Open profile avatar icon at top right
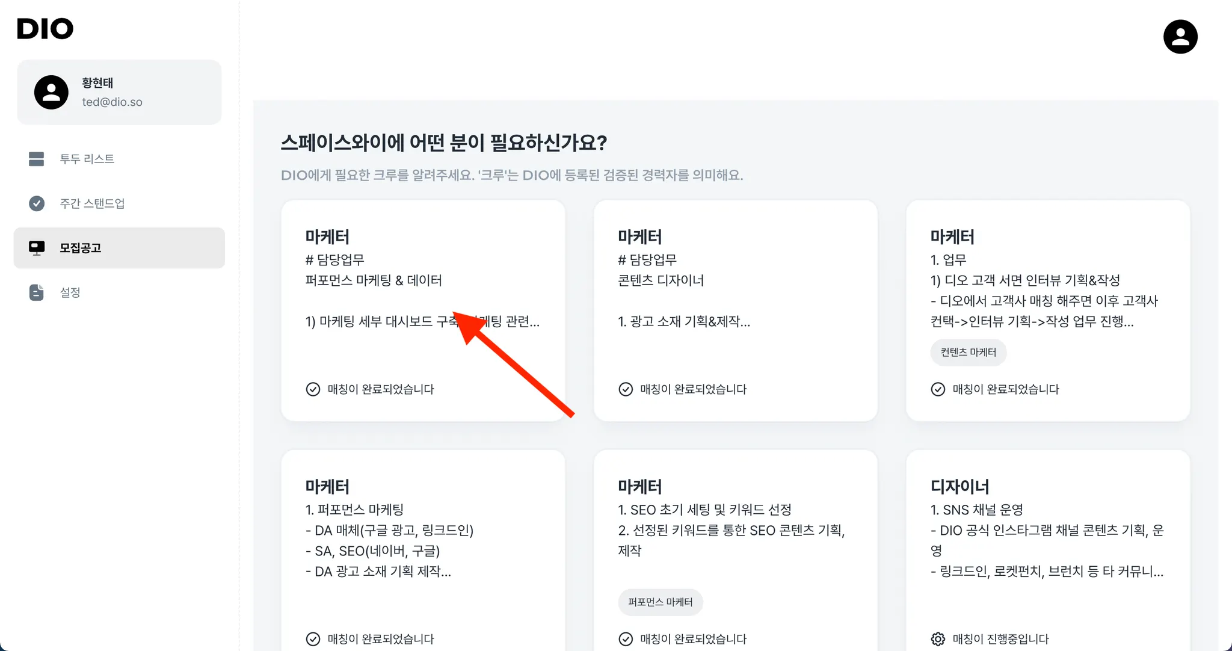Viewport: 1232px width, 651px height. click(x=1180, y=37)
